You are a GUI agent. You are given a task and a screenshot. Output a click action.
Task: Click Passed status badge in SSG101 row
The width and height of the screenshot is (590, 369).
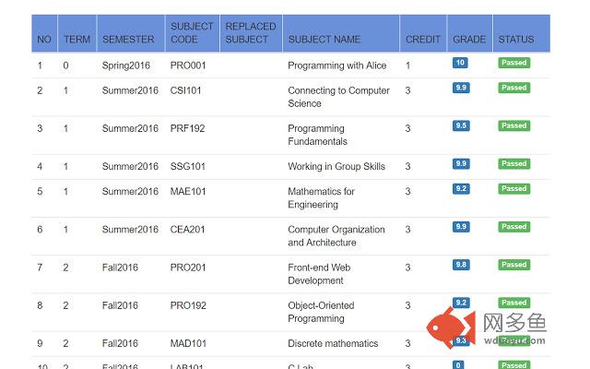pyautogui.click(x=514, y=164)
